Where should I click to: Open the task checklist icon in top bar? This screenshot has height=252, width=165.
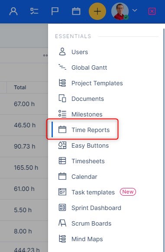pos(34,11)
